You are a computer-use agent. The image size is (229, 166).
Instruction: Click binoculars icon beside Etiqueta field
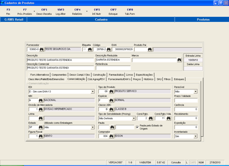coord(90,49)
